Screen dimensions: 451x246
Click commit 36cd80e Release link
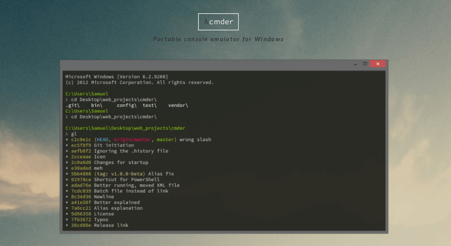pyautogui.click(x=97, y=225)
